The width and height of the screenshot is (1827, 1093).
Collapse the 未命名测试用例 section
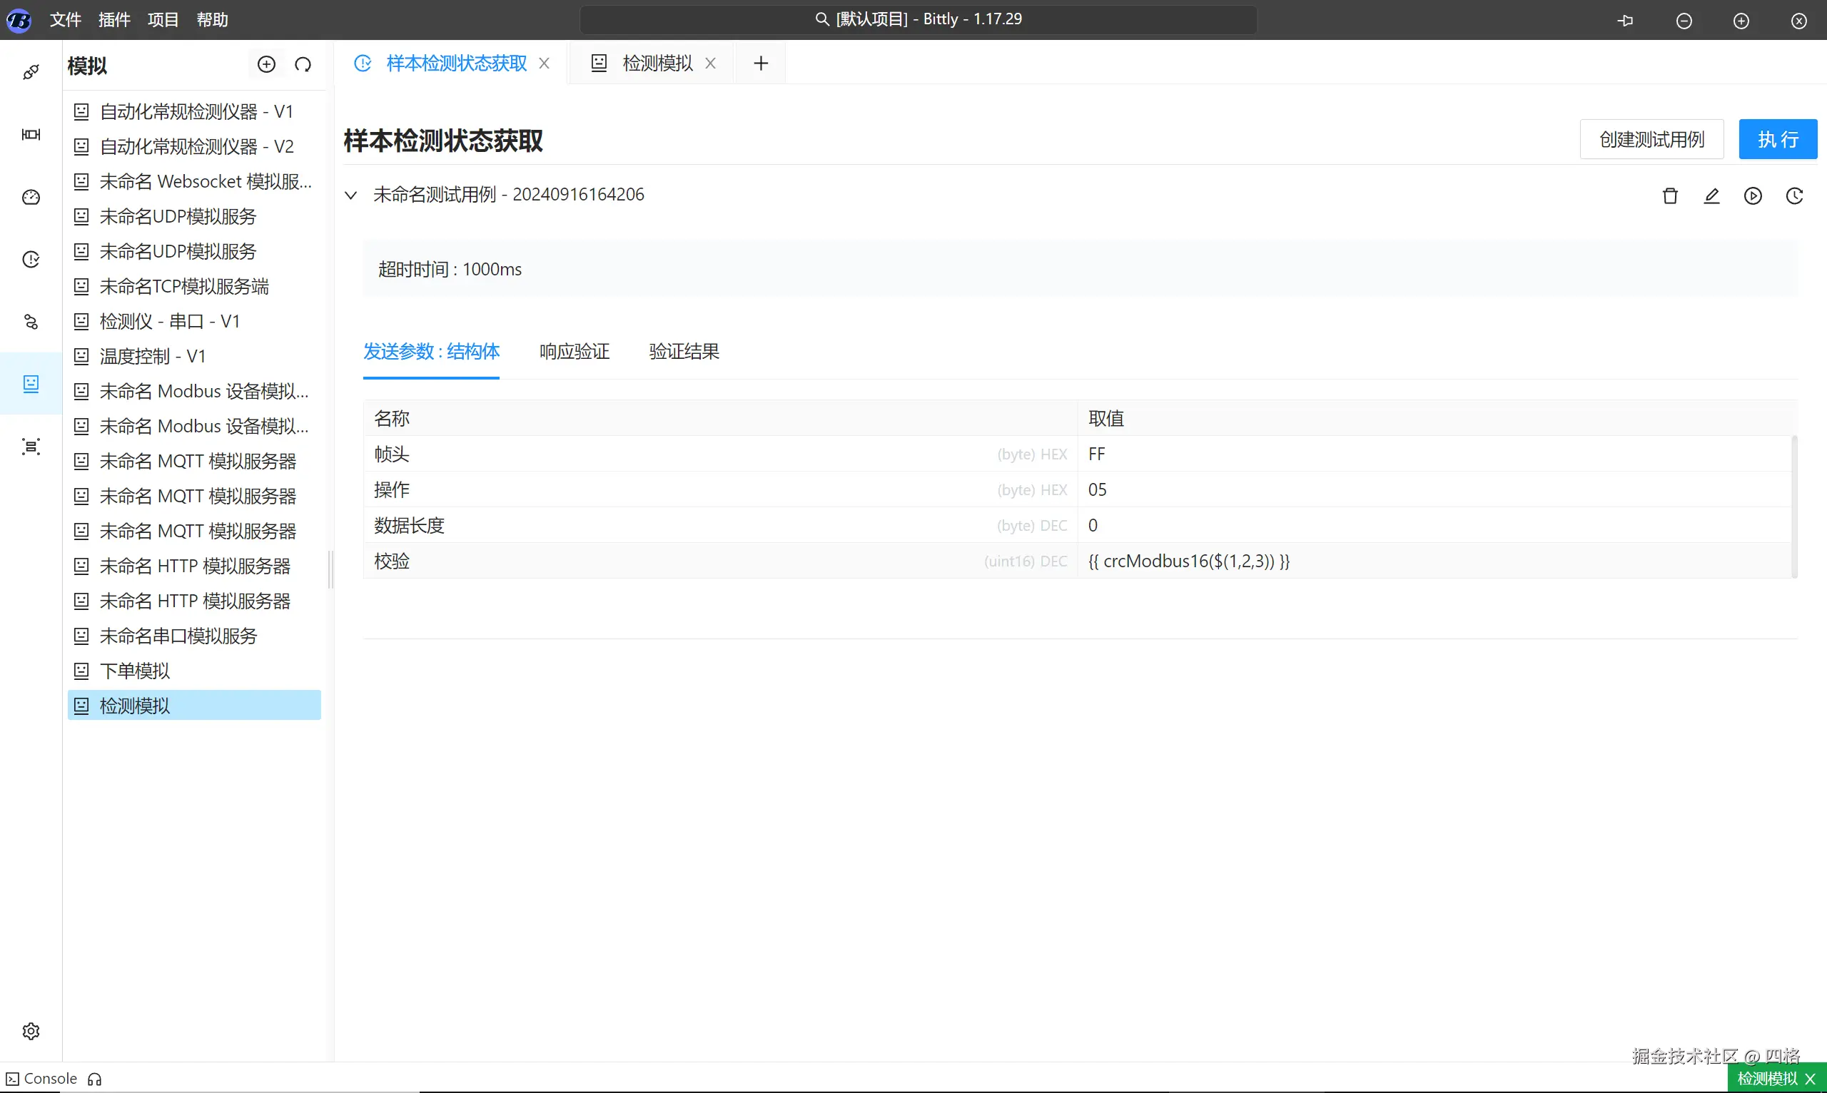(351, 195)
